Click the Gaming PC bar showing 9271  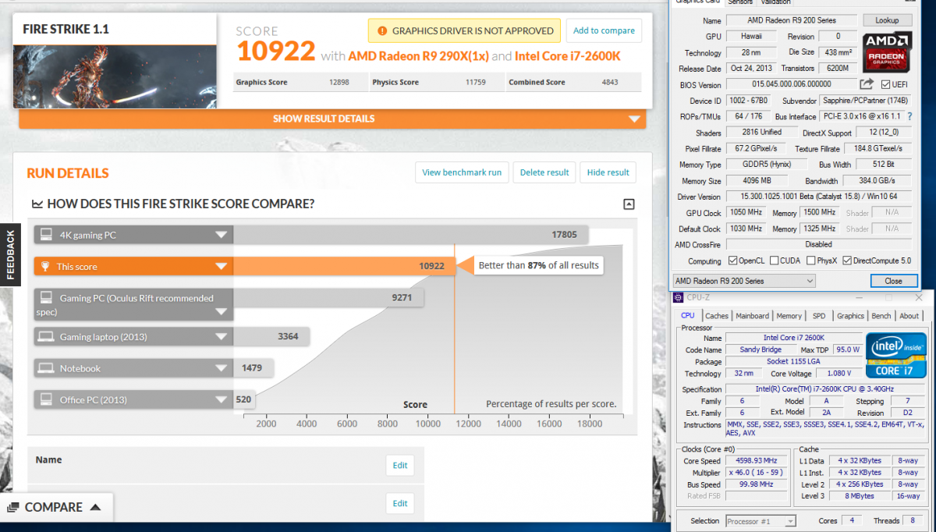328,298
